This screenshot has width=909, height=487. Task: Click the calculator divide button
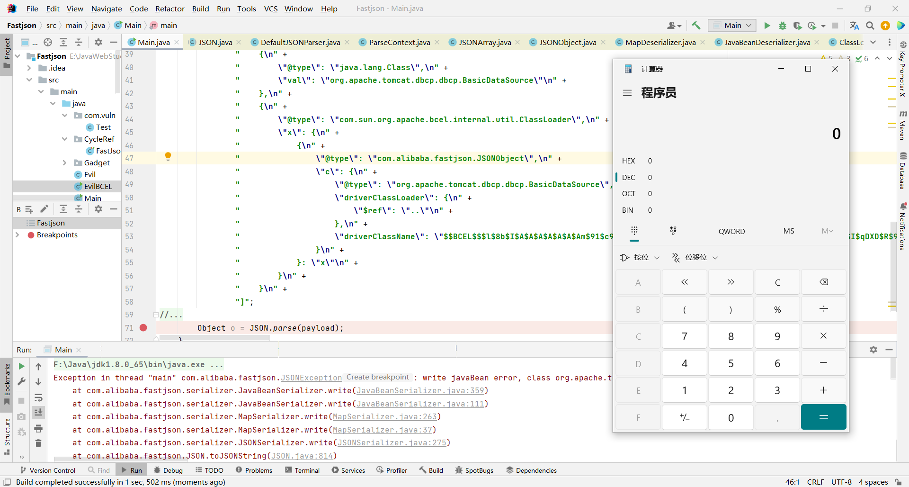coord(824,309)
